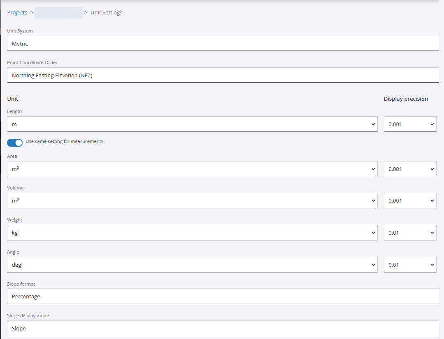Screen dimensions: 444x339
Task: Change Volume display precision dropdown
Action: [x=410, y=201]
